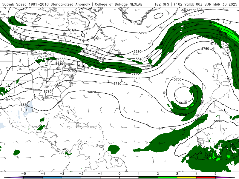
Task: Click the colorbar tick label "0"
Action: coord(119,174)
